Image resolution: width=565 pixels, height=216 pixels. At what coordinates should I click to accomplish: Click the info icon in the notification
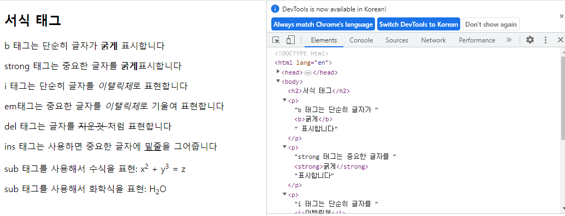(275, 9)
